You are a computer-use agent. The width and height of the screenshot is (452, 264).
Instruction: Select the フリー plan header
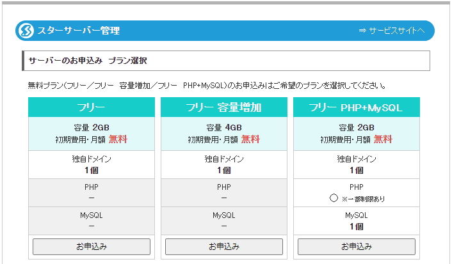pyautogui.click(x=92, y=107)
